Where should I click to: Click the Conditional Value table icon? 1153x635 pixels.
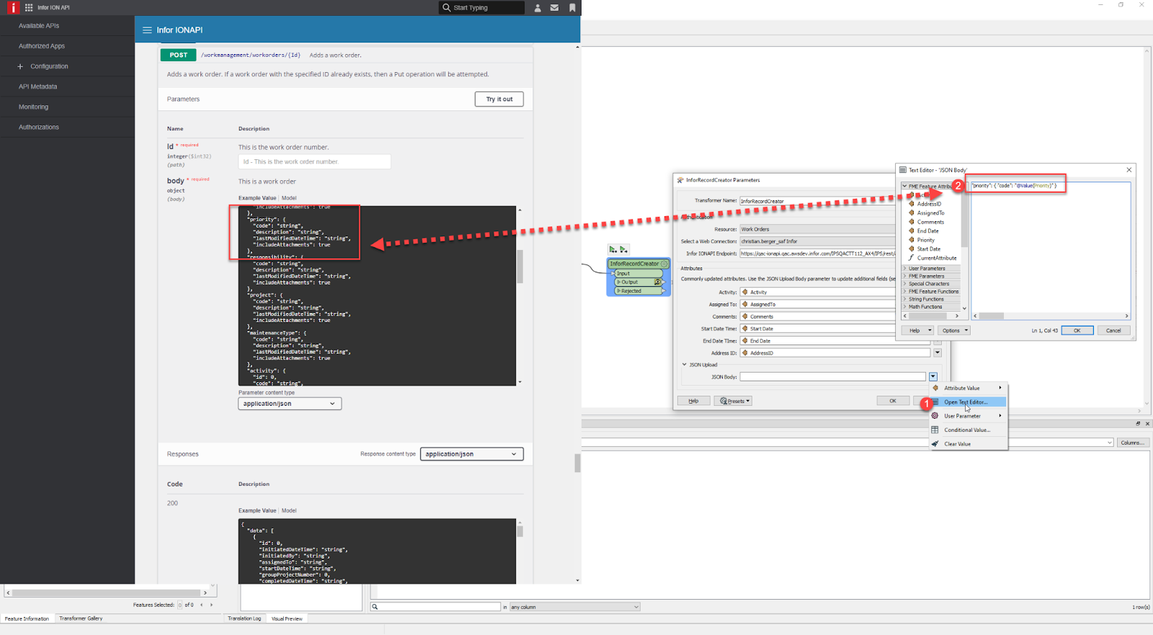(935, 430)
